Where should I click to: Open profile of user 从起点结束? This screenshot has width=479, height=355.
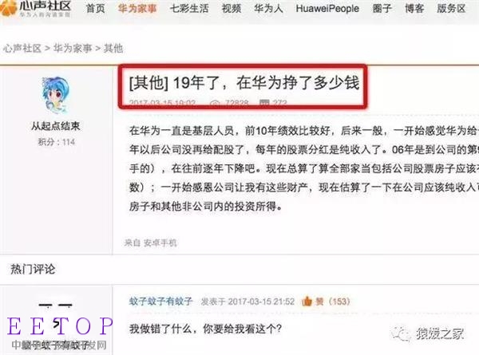point(56,126)
